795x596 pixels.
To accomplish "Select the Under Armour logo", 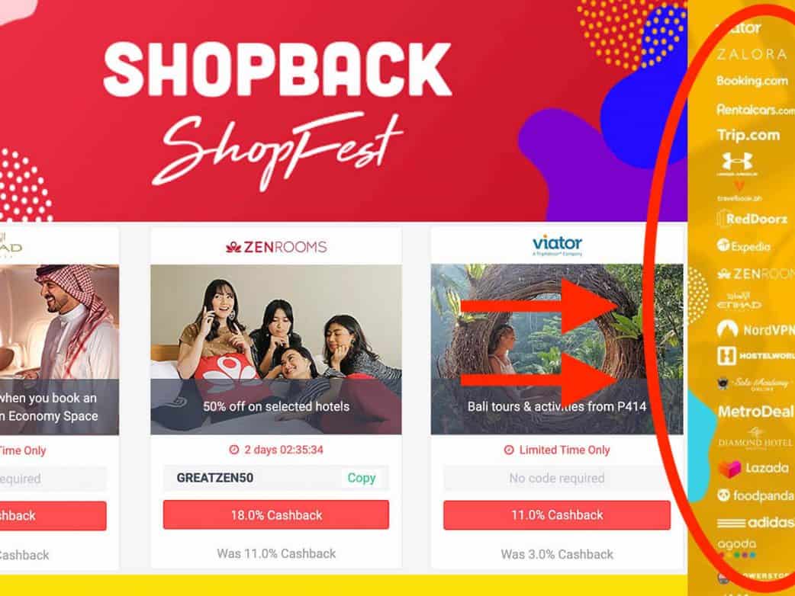I will point(737,164).
